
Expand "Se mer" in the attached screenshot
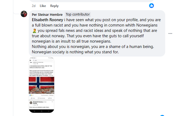[x=52, y=76]
